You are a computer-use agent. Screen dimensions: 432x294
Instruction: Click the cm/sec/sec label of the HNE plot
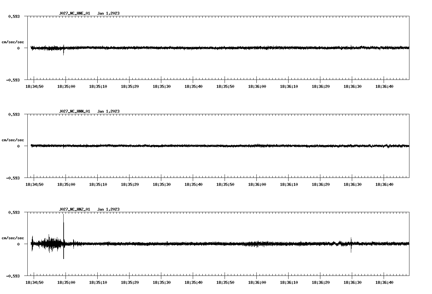click(x=13, y=42)
